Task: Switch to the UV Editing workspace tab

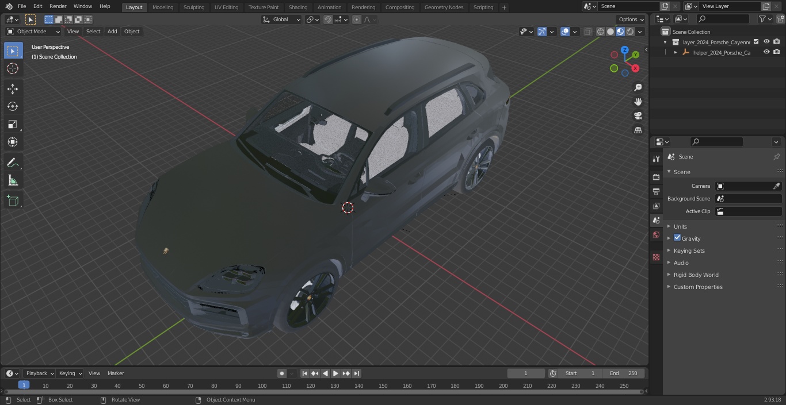Action: [x=226, y=7]
